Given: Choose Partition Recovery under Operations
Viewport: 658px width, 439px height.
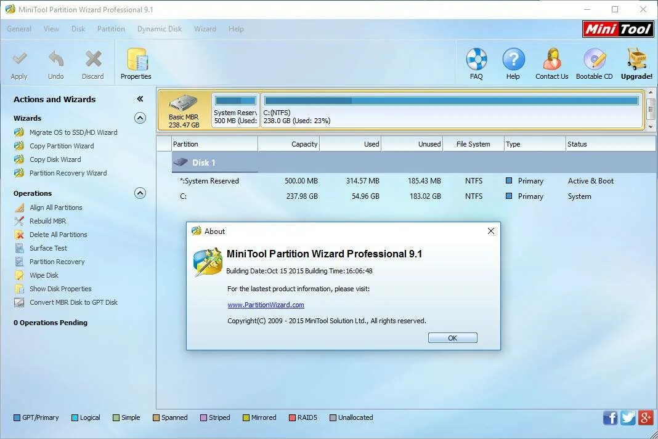Looking at the screenshot, I should [57, 262].
